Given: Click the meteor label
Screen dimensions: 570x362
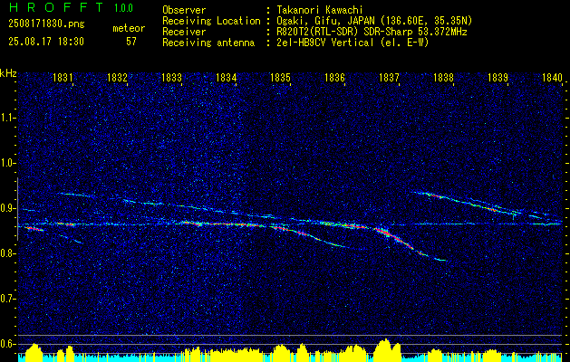Looking at the screenshot, I should 129,28.
